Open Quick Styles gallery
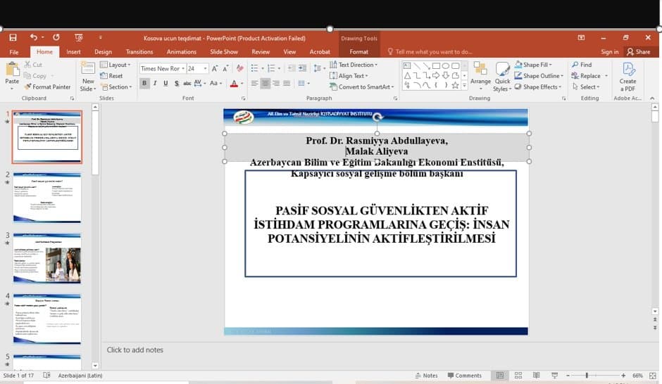The width and height of the screenshot is (662, 384). 502,77
